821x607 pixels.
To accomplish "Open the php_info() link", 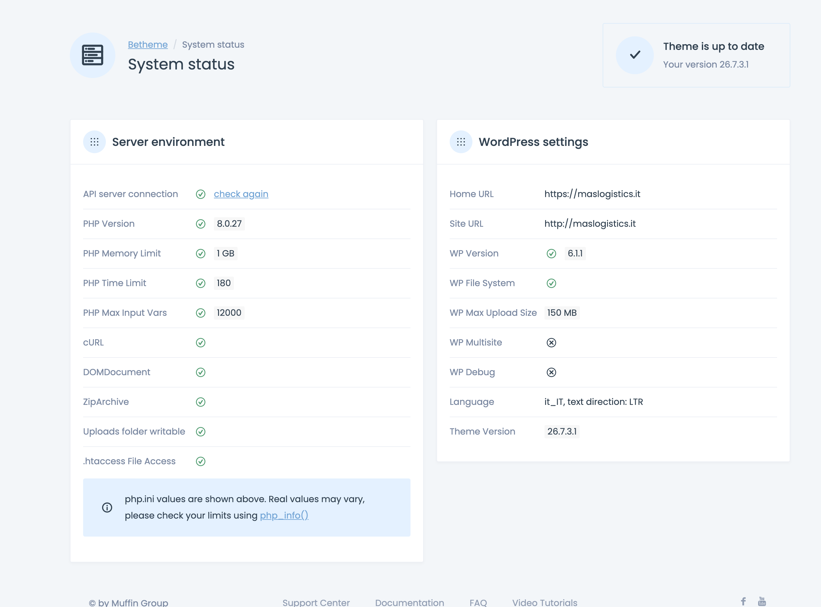I will pyautogui.click(x=284, y=515).
